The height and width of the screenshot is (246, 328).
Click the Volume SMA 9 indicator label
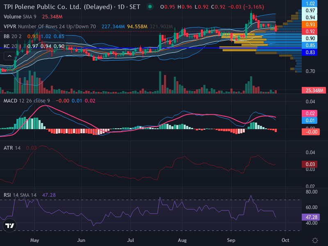click(20, 17)
